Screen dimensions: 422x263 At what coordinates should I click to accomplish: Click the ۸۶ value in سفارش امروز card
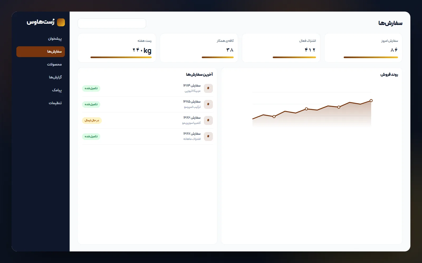click(394, 50)
